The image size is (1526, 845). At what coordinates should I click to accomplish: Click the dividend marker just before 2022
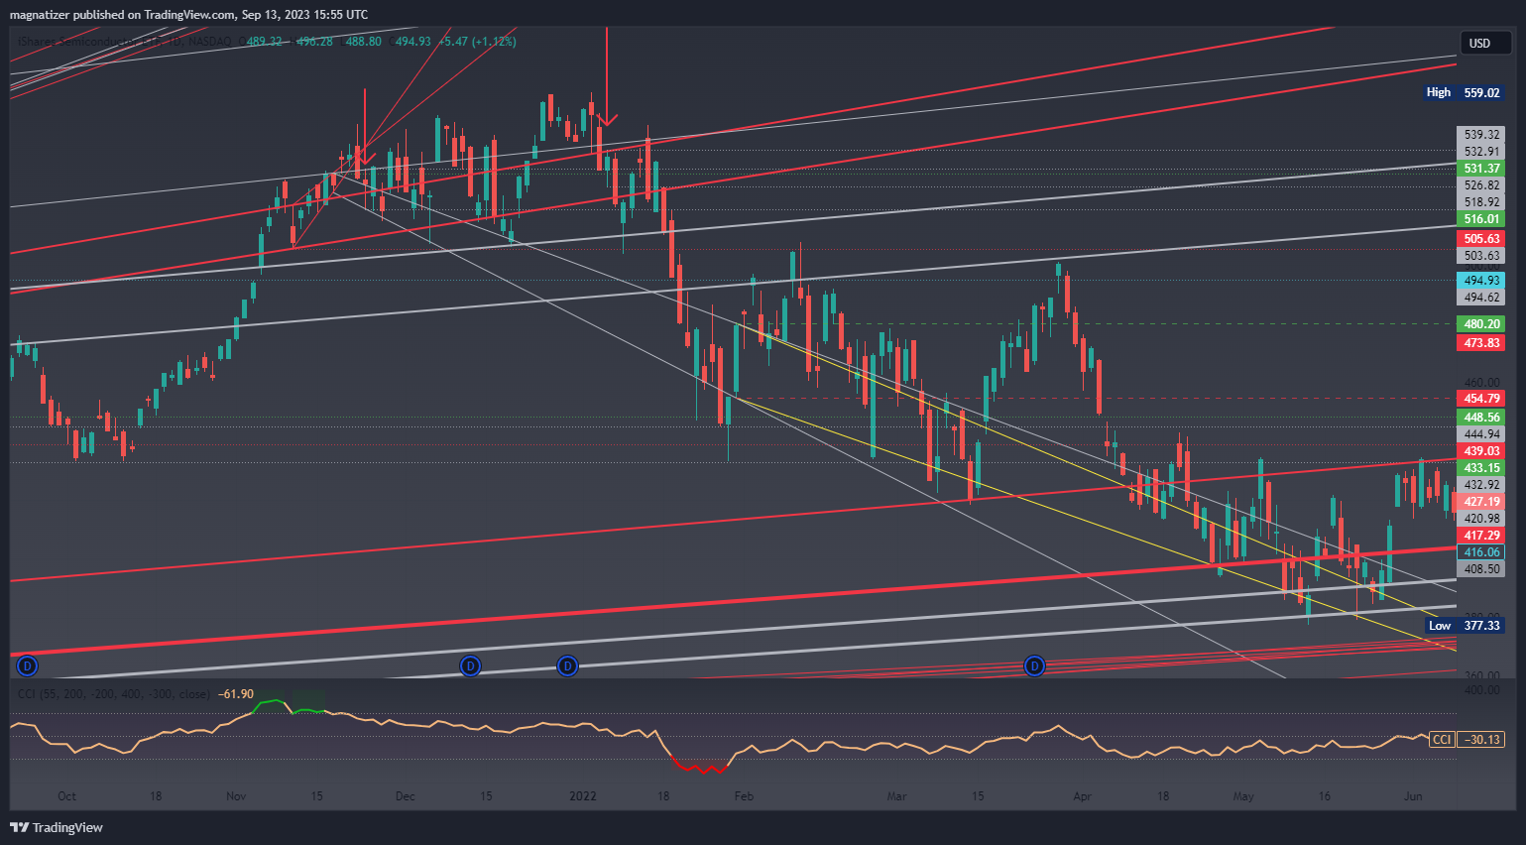click(x=567, y=665)
